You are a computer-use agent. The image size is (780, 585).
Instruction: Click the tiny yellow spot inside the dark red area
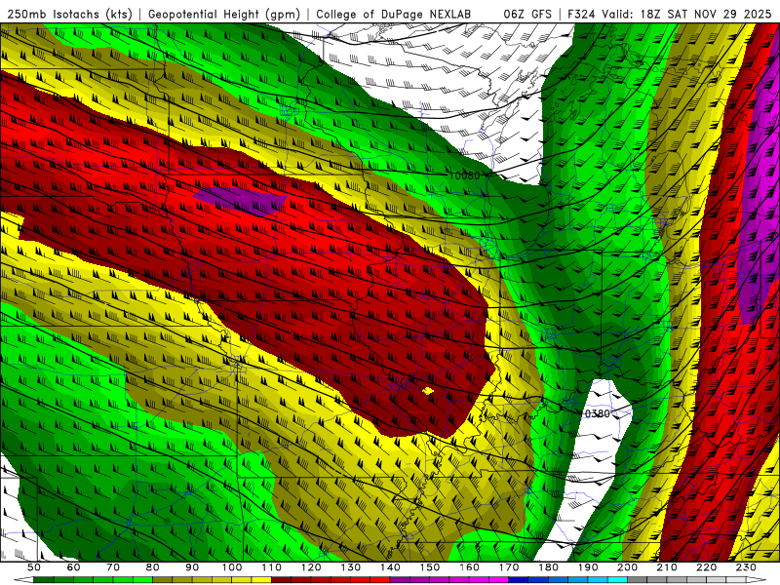click(428, 391)
